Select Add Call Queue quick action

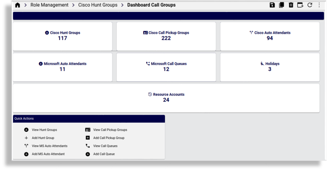(104, 154)
